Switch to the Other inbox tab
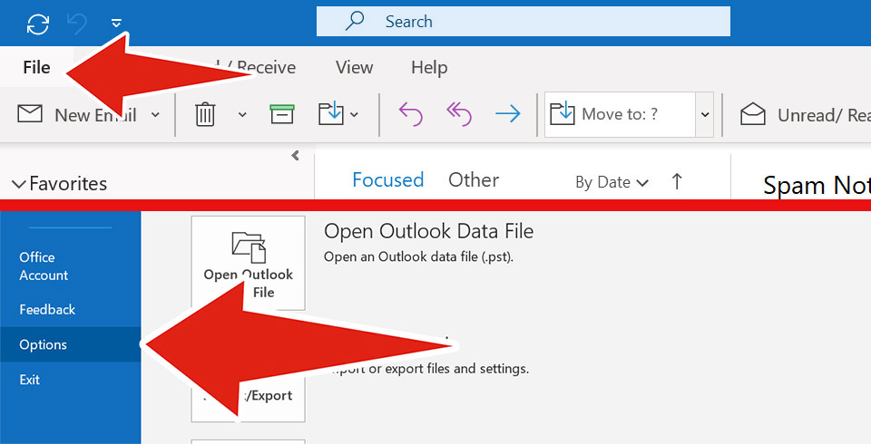 click(474, 179)
